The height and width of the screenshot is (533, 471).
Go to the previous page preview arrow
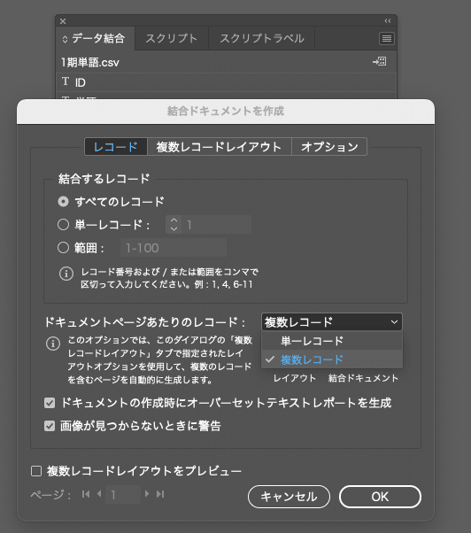click(x=99, y=493)
